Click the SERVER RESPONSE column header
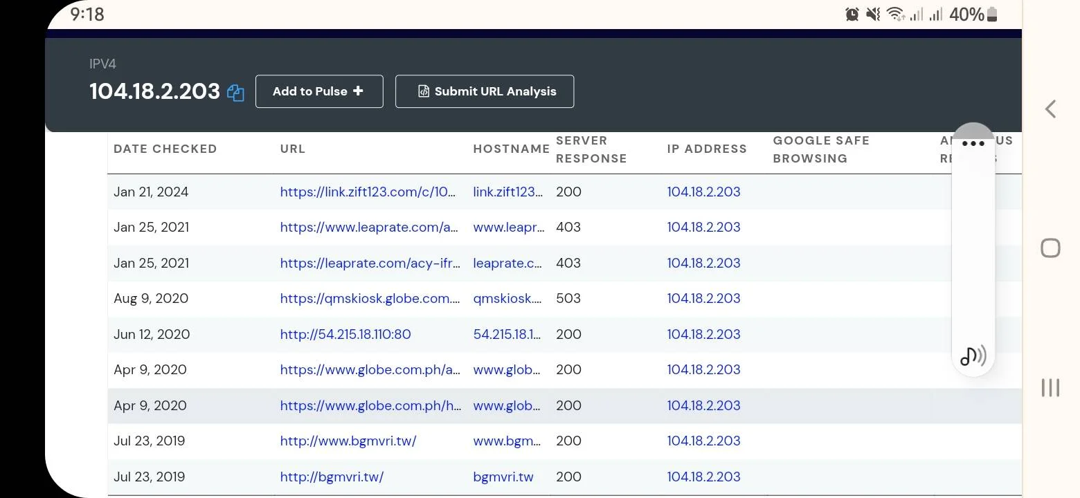The width and height of the screenshot is (1080, 498). coord(591,149)
